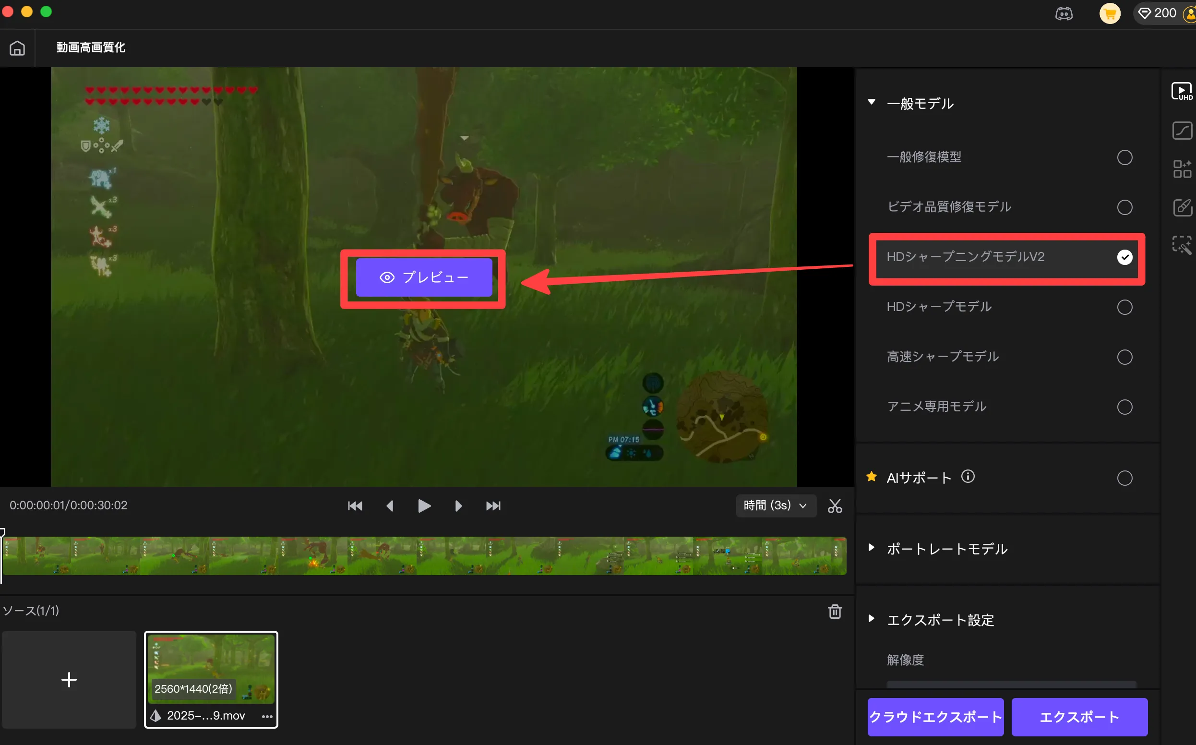
Task: Enable the AIサポート option
Action: 1124,478
